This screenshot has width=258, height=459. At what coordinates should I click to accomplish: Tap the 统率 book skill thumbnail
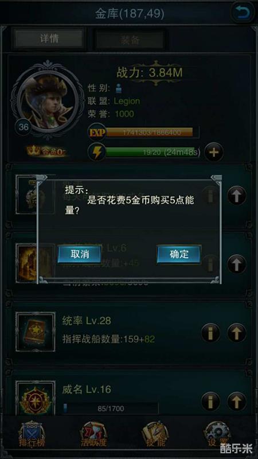click(x=36, y=332)
